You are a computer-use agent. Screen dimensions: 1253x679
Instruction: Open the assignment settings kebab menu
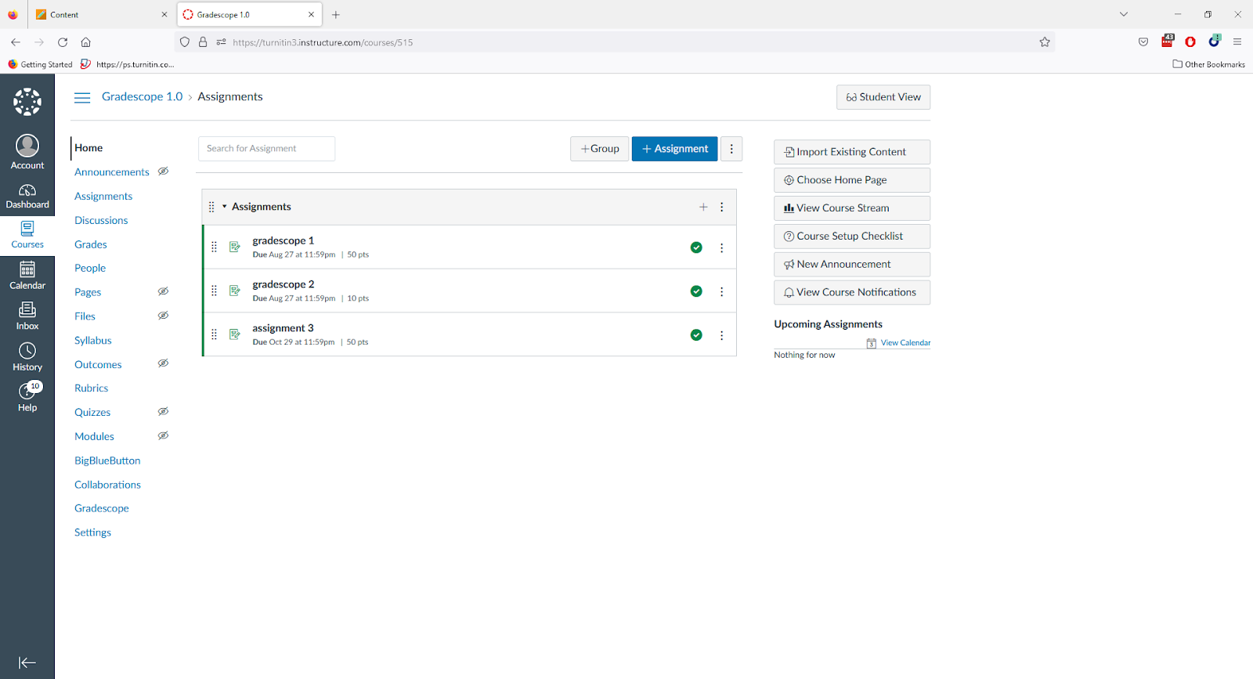731,149
